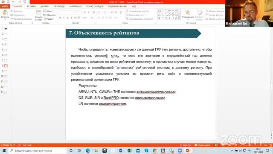273x154 pixels.
Task: Toggle bold (Ж) formatting
Action: click(x=60, y=18)
